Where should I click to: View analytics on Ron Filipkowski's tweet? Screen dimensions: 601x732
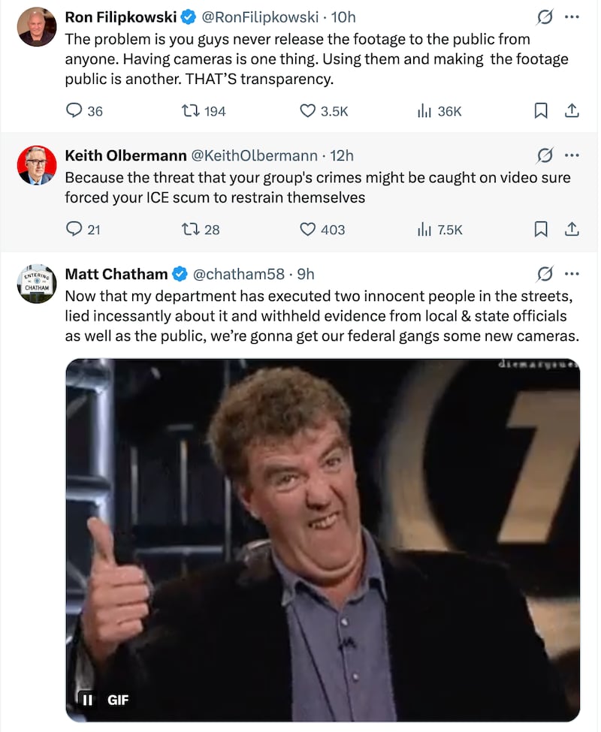point(424,111)
